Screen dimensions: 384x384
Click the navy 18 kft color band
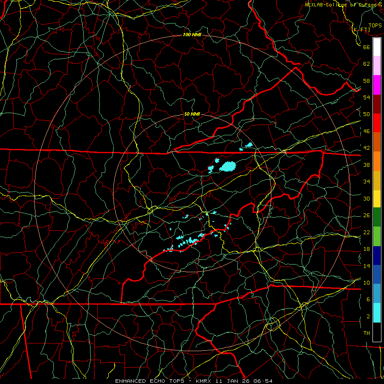point(377,256)
